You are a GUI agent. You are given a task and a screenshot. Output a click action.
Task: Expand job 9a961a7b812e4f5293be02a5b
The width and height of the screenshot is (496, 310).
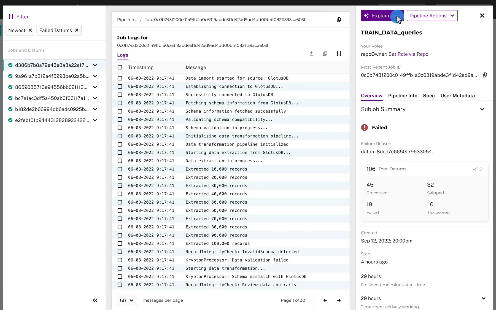(95, 76)
